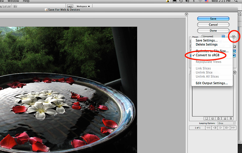Play the animation with the play button

(221, 128)
